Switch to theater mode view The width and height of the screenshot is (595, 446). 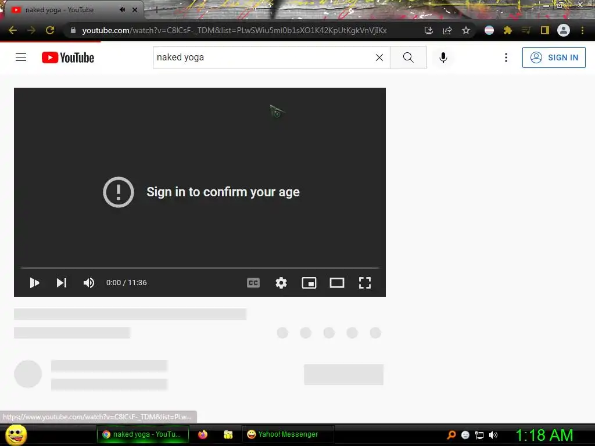tap(337, 283)
